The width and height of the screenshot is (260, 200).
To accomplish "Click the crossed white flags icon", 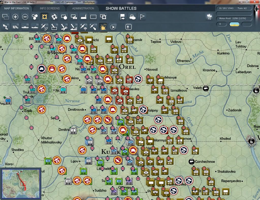I will 209,17.
